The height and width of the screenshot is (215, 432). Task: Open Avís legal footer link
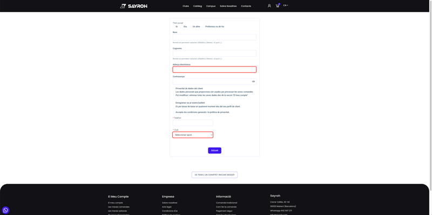pos(167,207)
